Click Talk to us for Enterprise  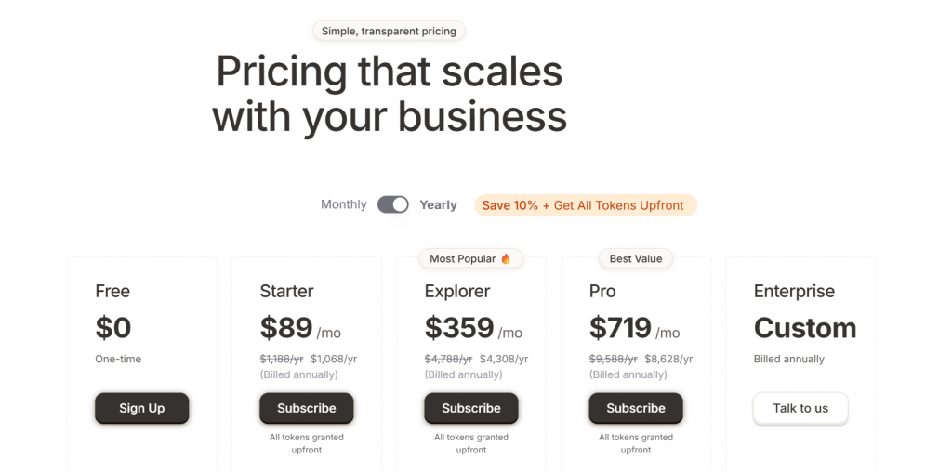click(800, 408)
